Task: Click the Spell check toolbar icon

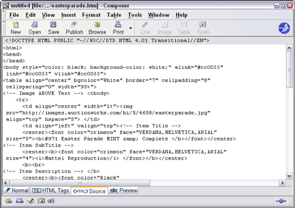Action: point(203,28)
